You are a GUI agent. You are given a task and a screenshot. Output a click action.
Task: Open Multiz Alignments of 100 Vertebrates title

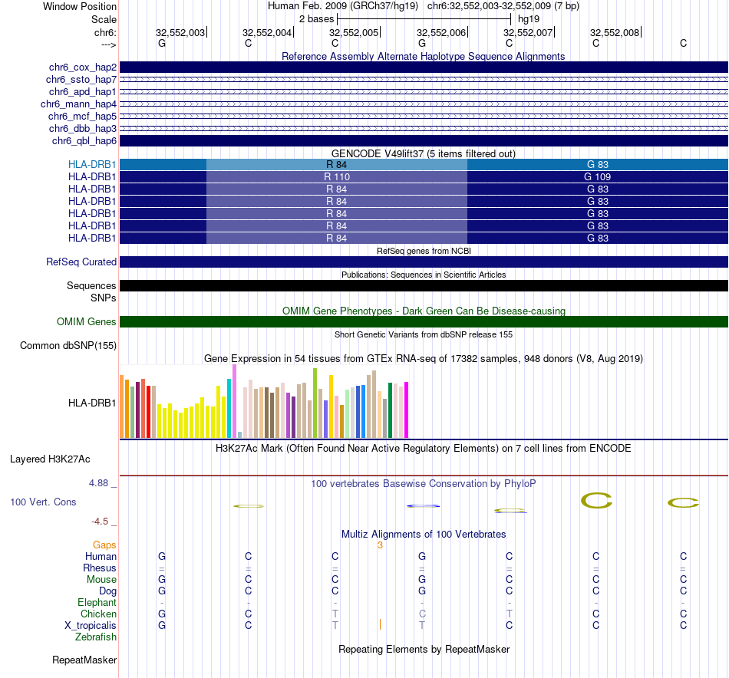pyautogui.click(x=424, y=535)
